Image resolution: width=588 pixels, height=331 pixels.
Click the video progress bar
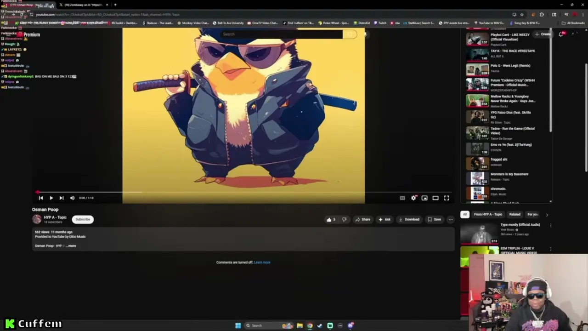pos(243,192)
